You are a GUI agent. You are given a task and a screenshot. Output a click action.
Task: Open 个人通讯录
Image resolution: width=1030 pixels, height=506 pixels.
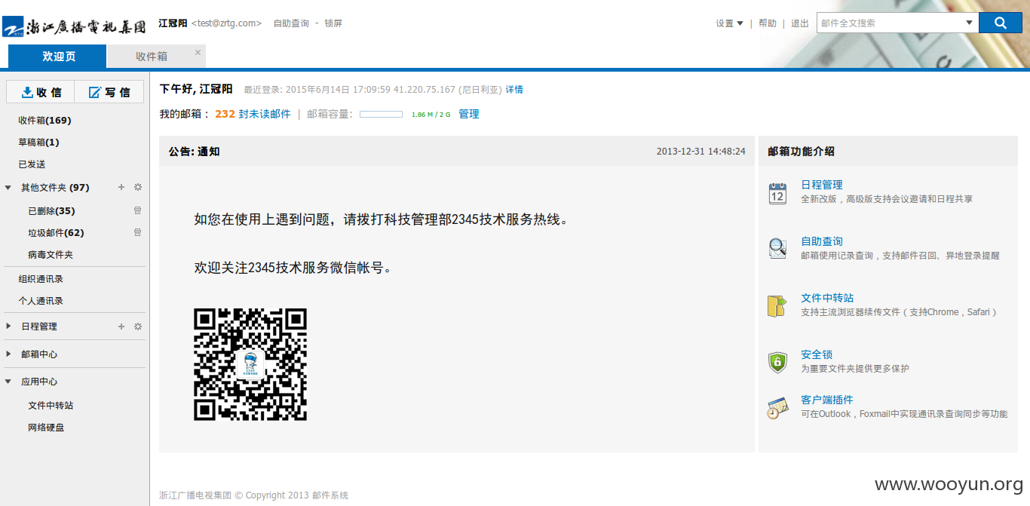41,300
